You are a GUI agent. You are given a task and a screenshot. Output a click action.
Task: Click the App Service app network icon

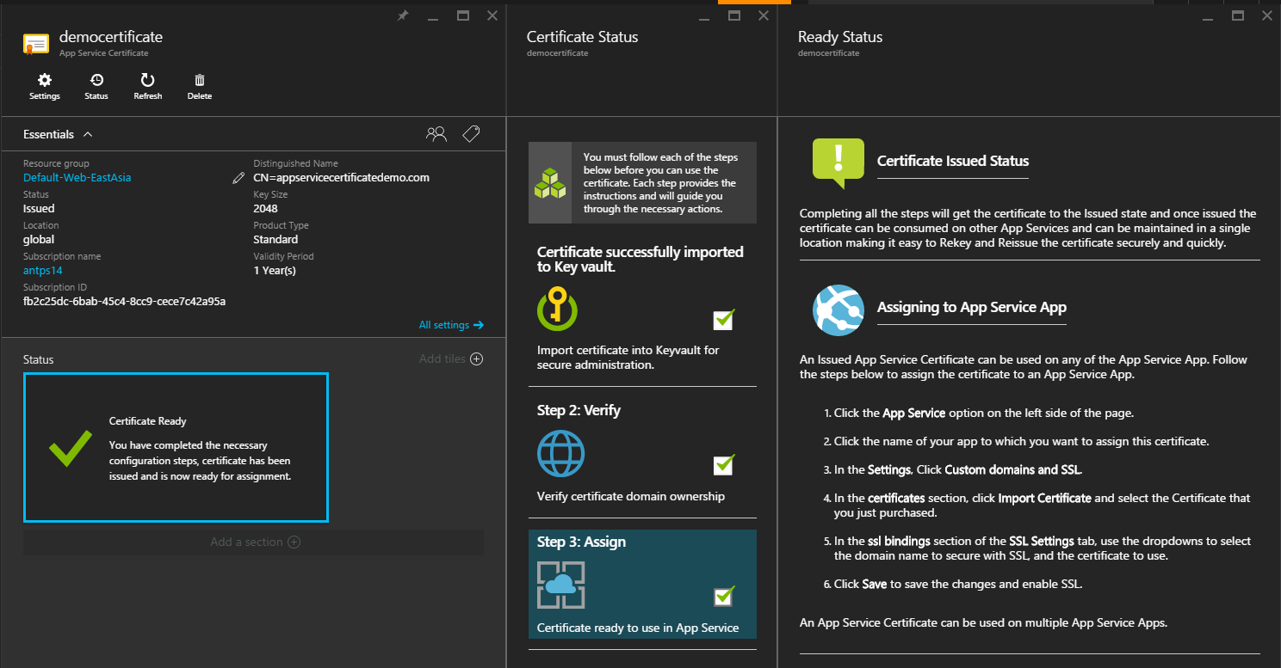click(838, 309)
